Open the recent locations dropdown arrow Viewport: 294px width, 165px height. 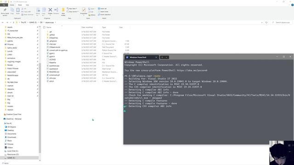pyautogui.click(x=10, y=22)
